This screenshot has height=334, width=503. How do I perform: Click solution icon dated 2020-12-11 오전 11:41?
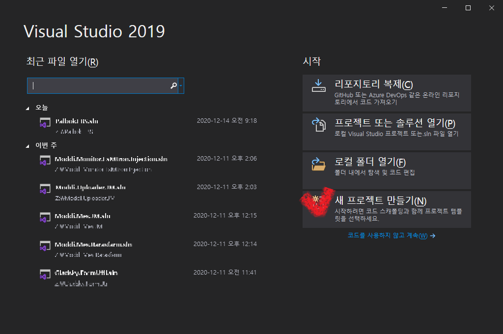click(45, 275)
